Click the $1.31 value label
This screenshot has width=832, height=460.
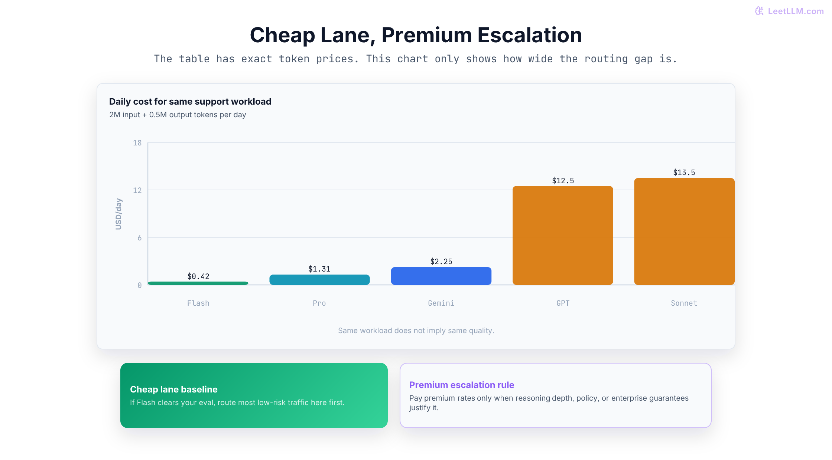click(x=319, y=269)
